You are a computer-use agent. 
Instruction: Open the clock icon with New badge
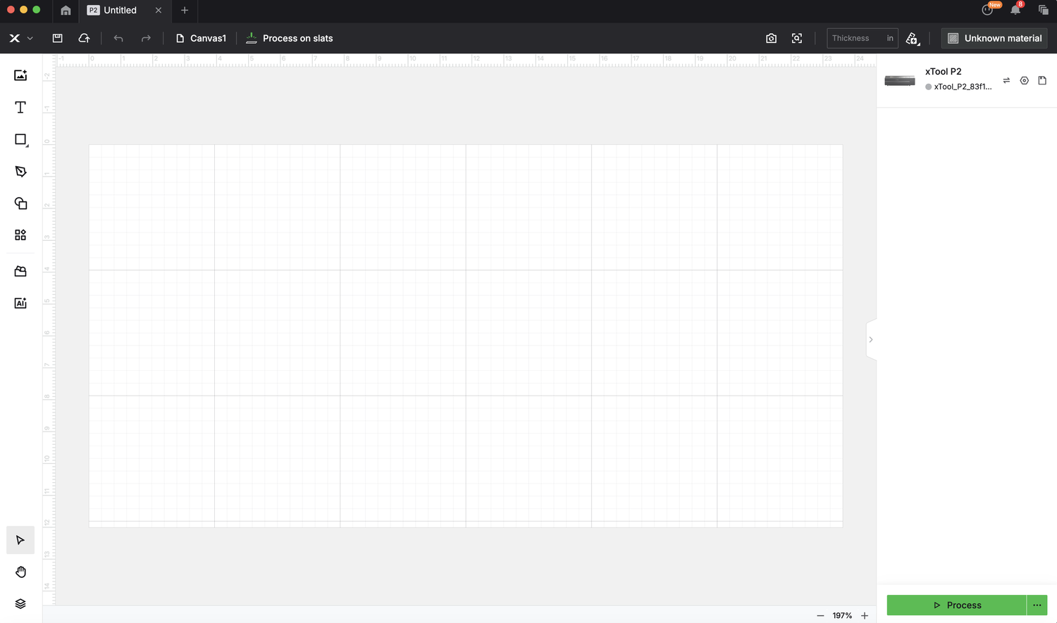coord(988,9)
